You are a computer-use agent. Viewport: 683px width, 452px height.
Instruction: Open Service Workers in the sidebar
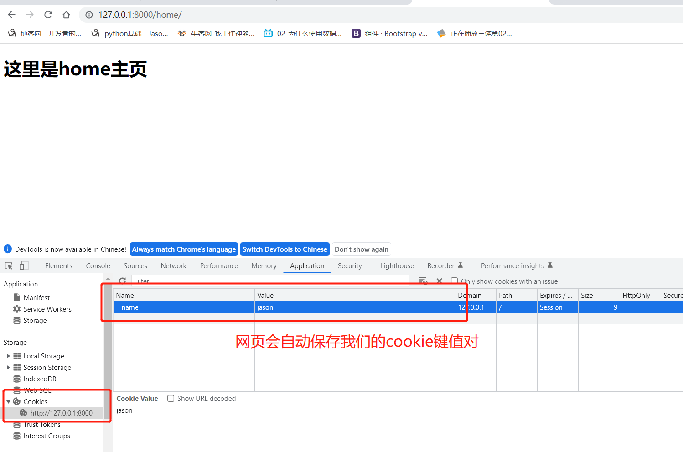click(x=47, y=309)
